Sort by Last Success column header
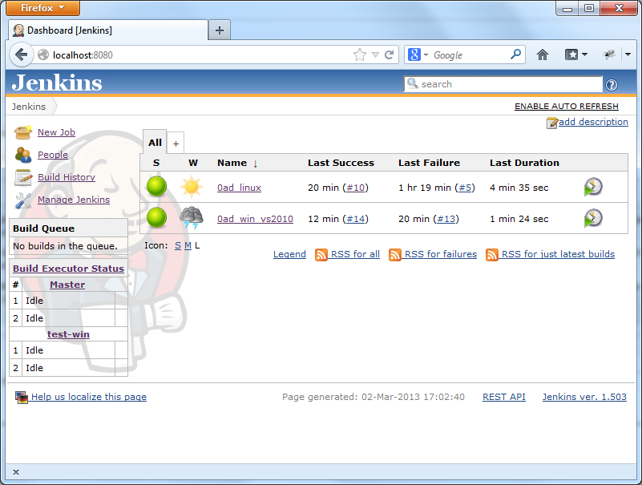 341,163
